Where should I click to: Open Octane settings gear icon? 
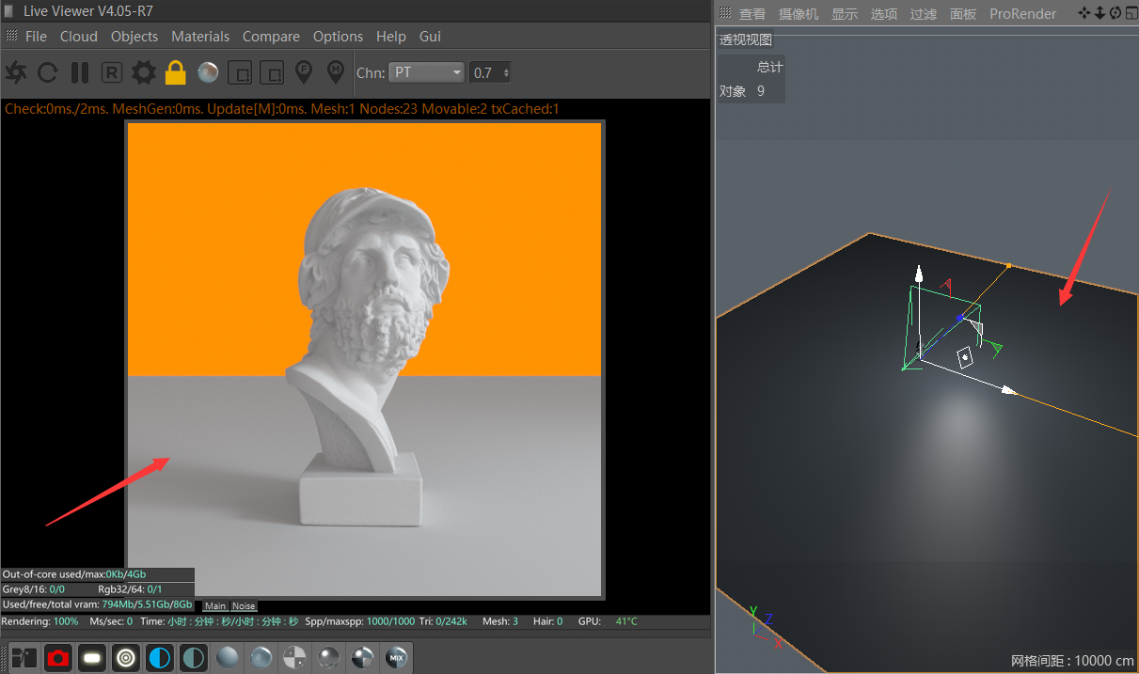tap(144, 72)
